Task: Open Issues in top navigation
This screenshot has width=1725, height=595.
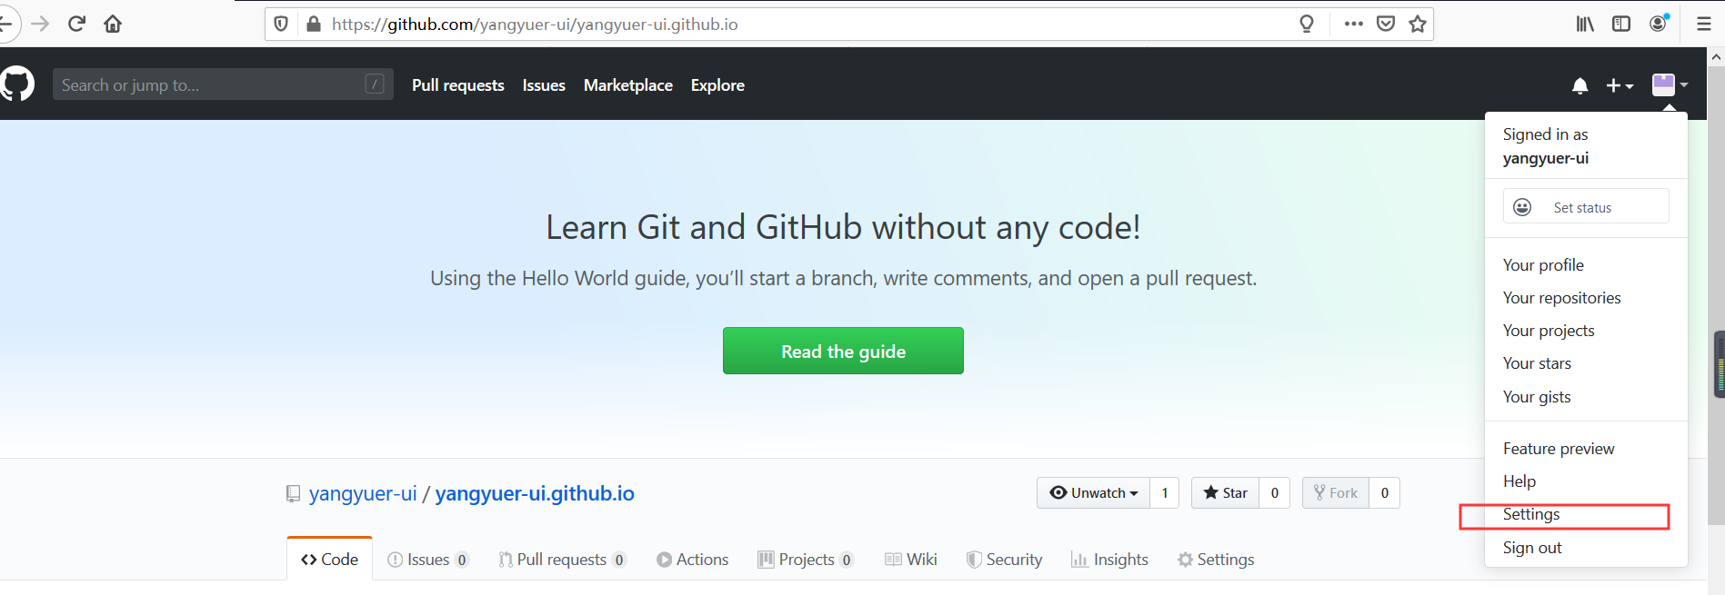Action: click(544, 85)
